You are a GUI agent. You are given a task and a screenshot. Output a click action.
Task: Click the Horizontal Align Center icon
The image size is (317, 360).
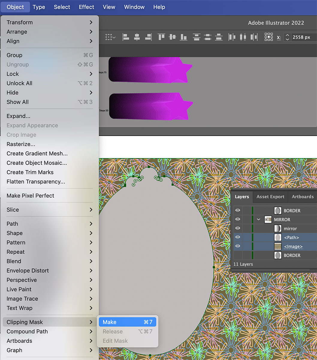(x=137, y=37)
